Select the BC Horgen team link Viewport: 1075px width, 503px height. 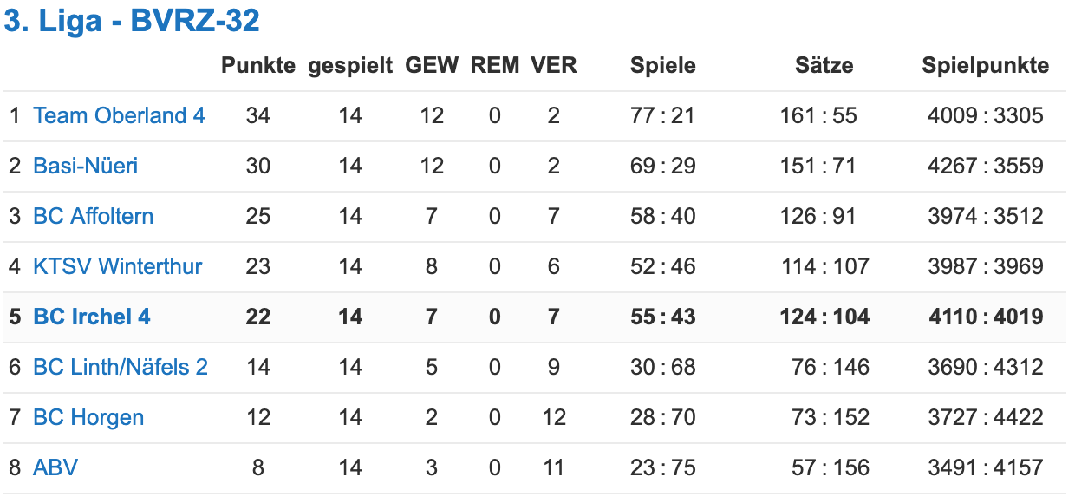point(88,417)
